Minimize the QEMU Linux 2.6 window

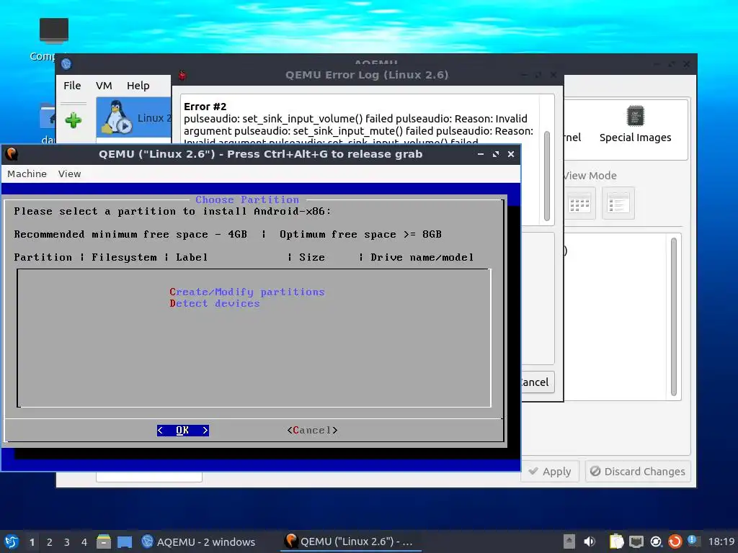click(x=481, y=154)
